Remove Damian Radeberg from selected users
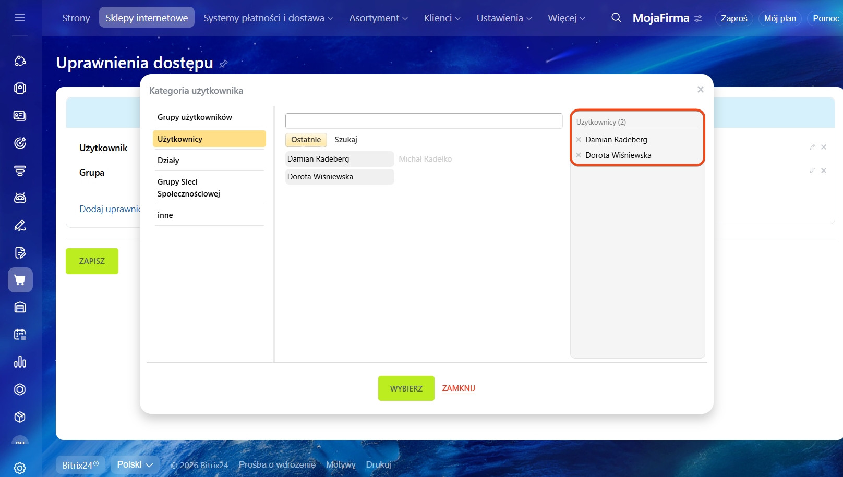The image size is (843, 477). [x=579, y=140]
